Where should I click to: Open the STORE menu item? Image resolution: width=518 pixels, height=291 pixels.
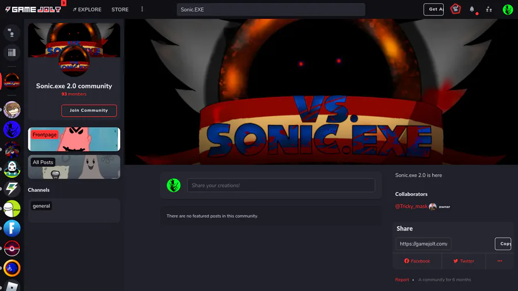coord(120,10)
